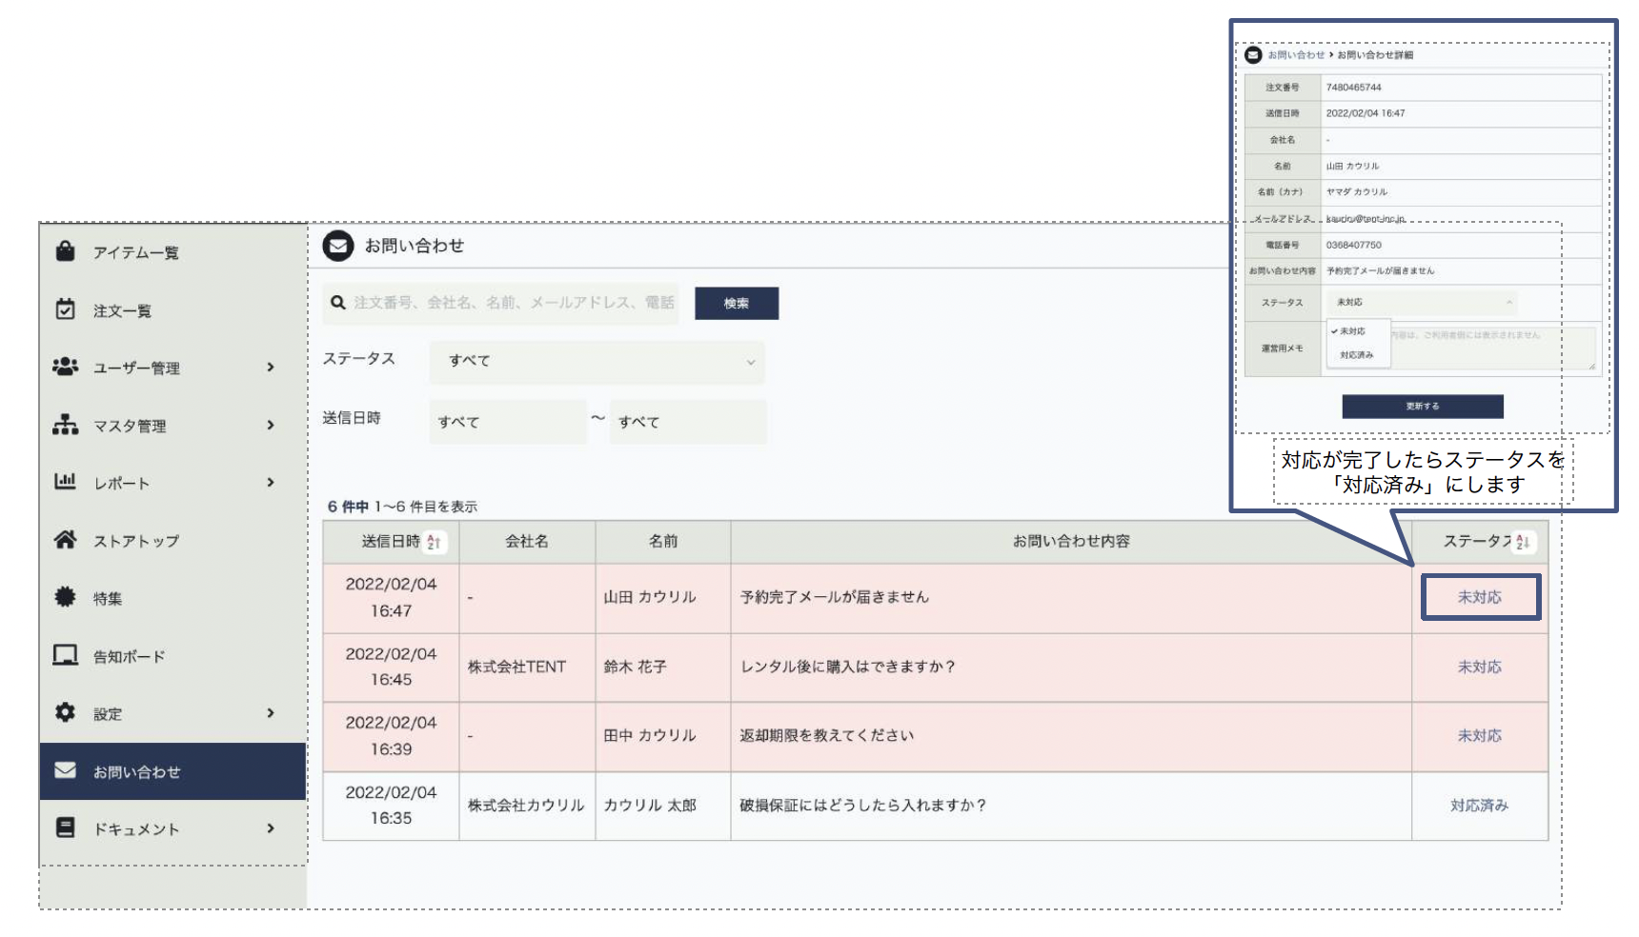Click the badge icon for 特集
This screenshot has height=937, width=1639.
(65, 597)
